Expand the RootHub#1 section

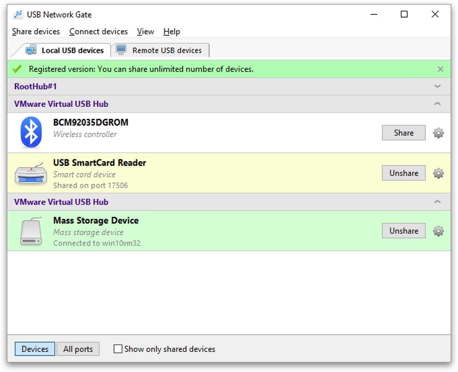(x=437, y=86)
